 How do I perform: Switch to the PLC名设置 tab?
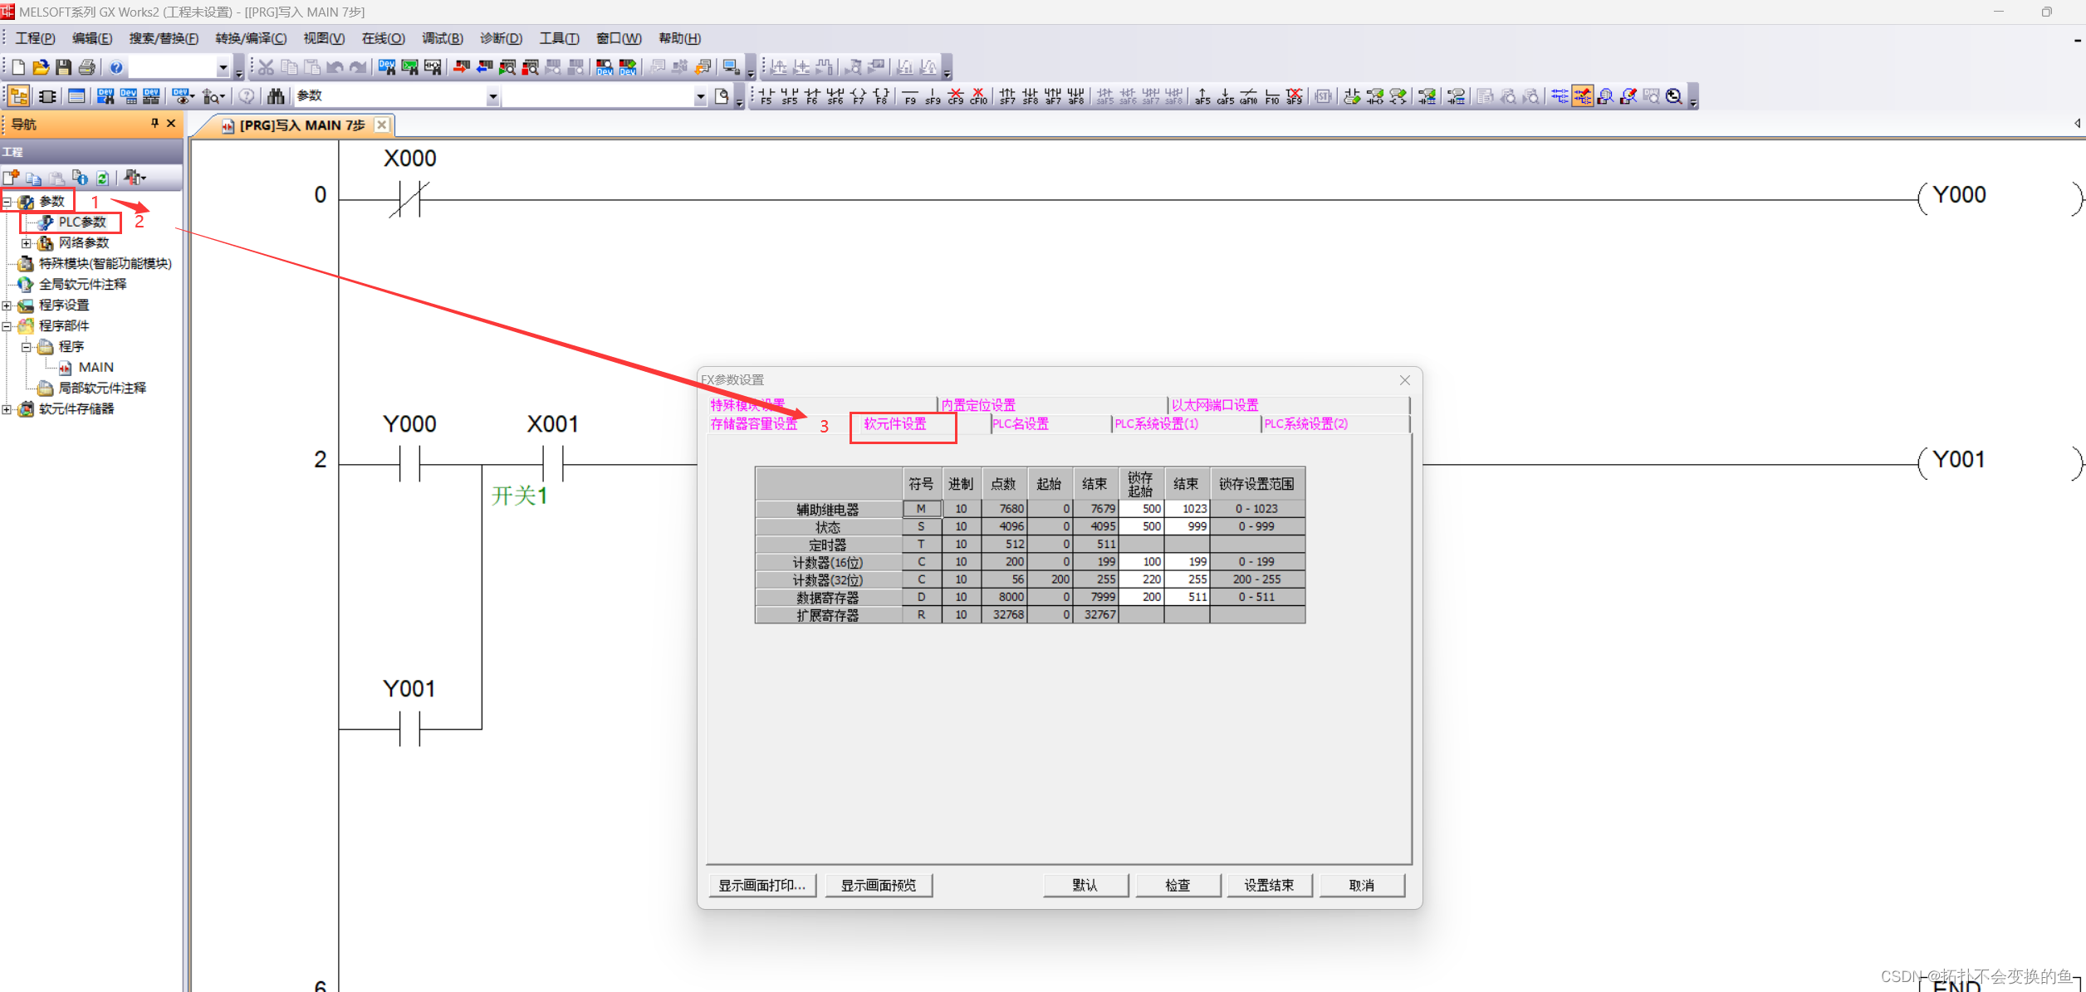(1021, 424)
